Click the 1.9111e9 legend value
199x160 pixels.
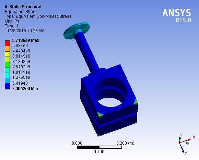point(21,72)
